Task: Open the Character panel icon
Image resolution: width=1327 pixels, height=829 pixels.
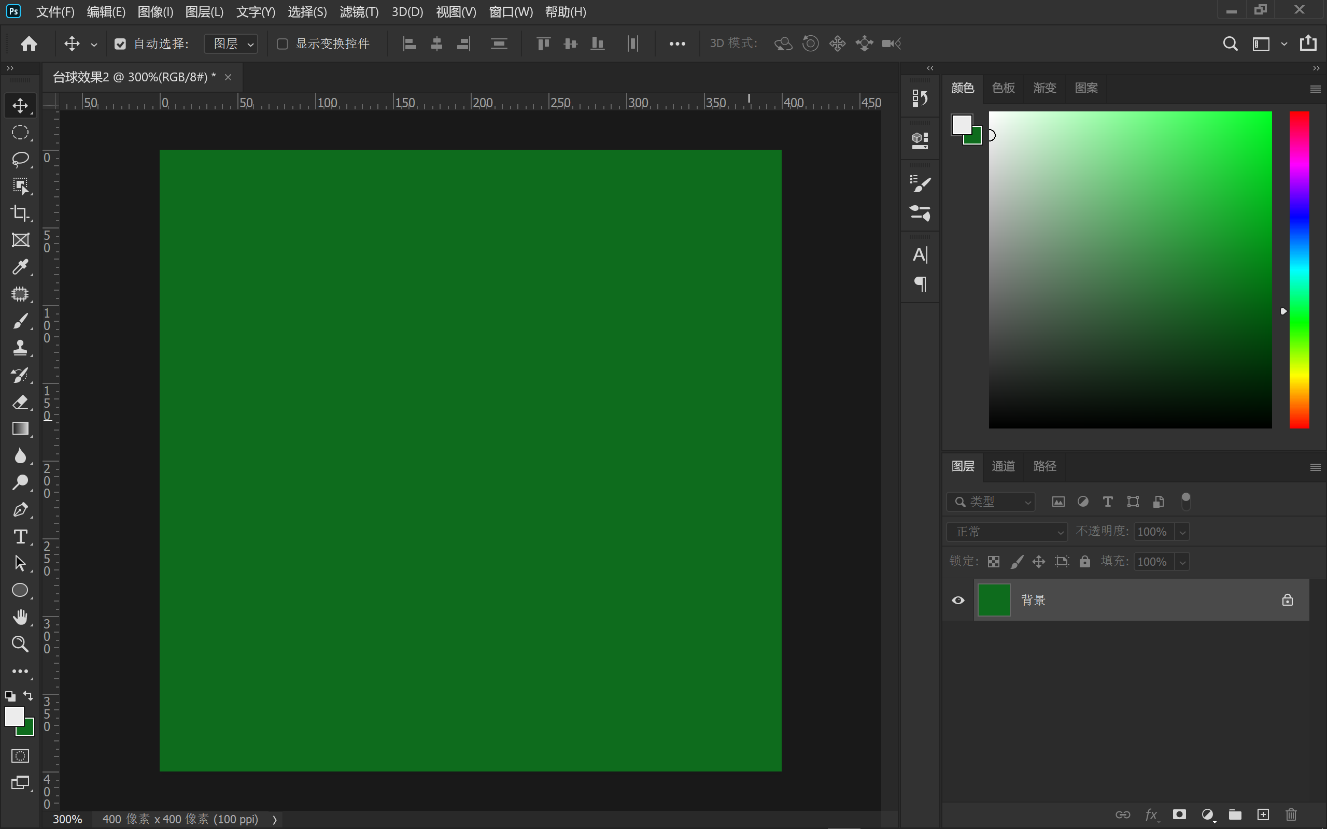Action: (x=920, y=255)
